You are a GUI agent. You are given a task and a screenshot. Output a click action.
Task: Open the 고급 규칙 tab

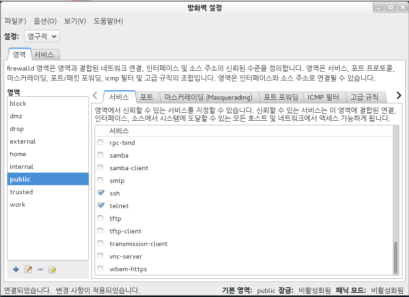tap(364, 97)
